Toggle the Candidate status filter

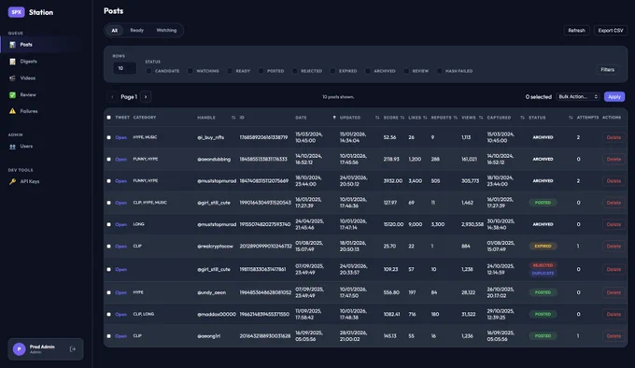click(x=149, y=71)
